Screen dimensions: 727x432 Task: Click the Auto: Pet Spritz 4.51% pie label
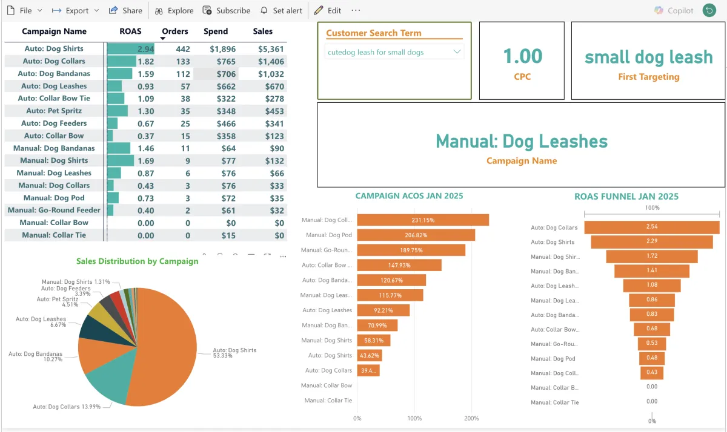click(58, 302)
